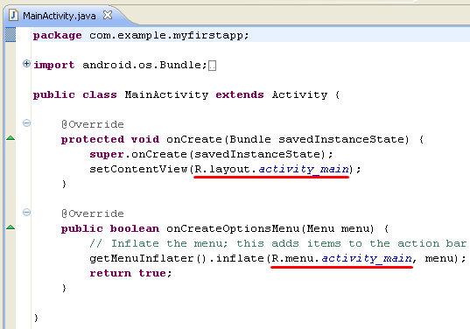Click the onCreateOptionsMenu method name

point(233,228)
